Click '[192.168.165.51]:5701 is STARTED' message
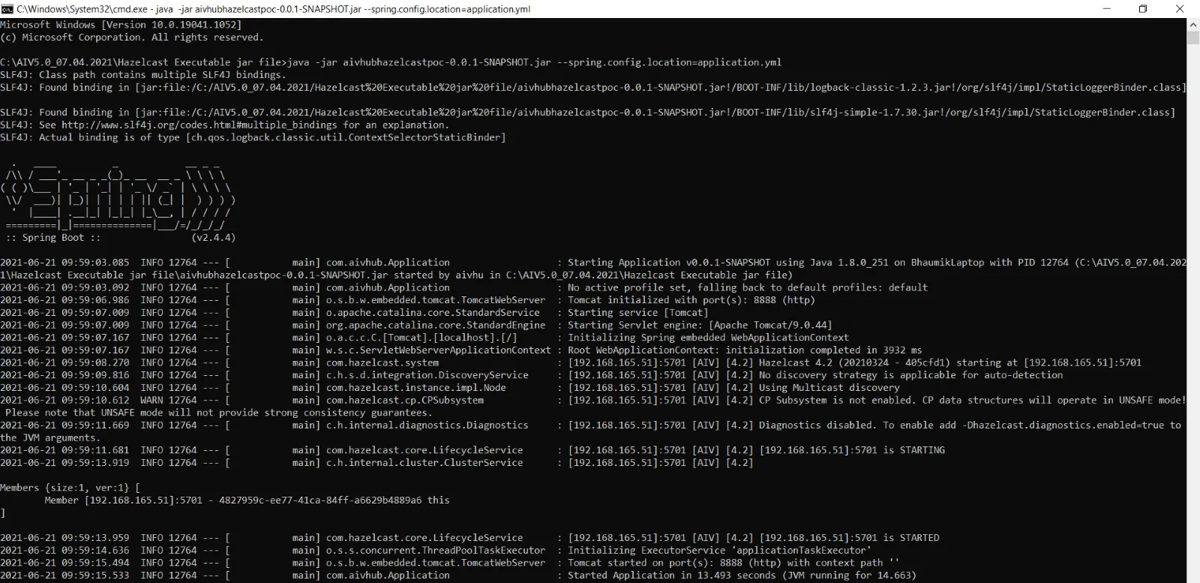1200x583 pixels. click(849, 538)
